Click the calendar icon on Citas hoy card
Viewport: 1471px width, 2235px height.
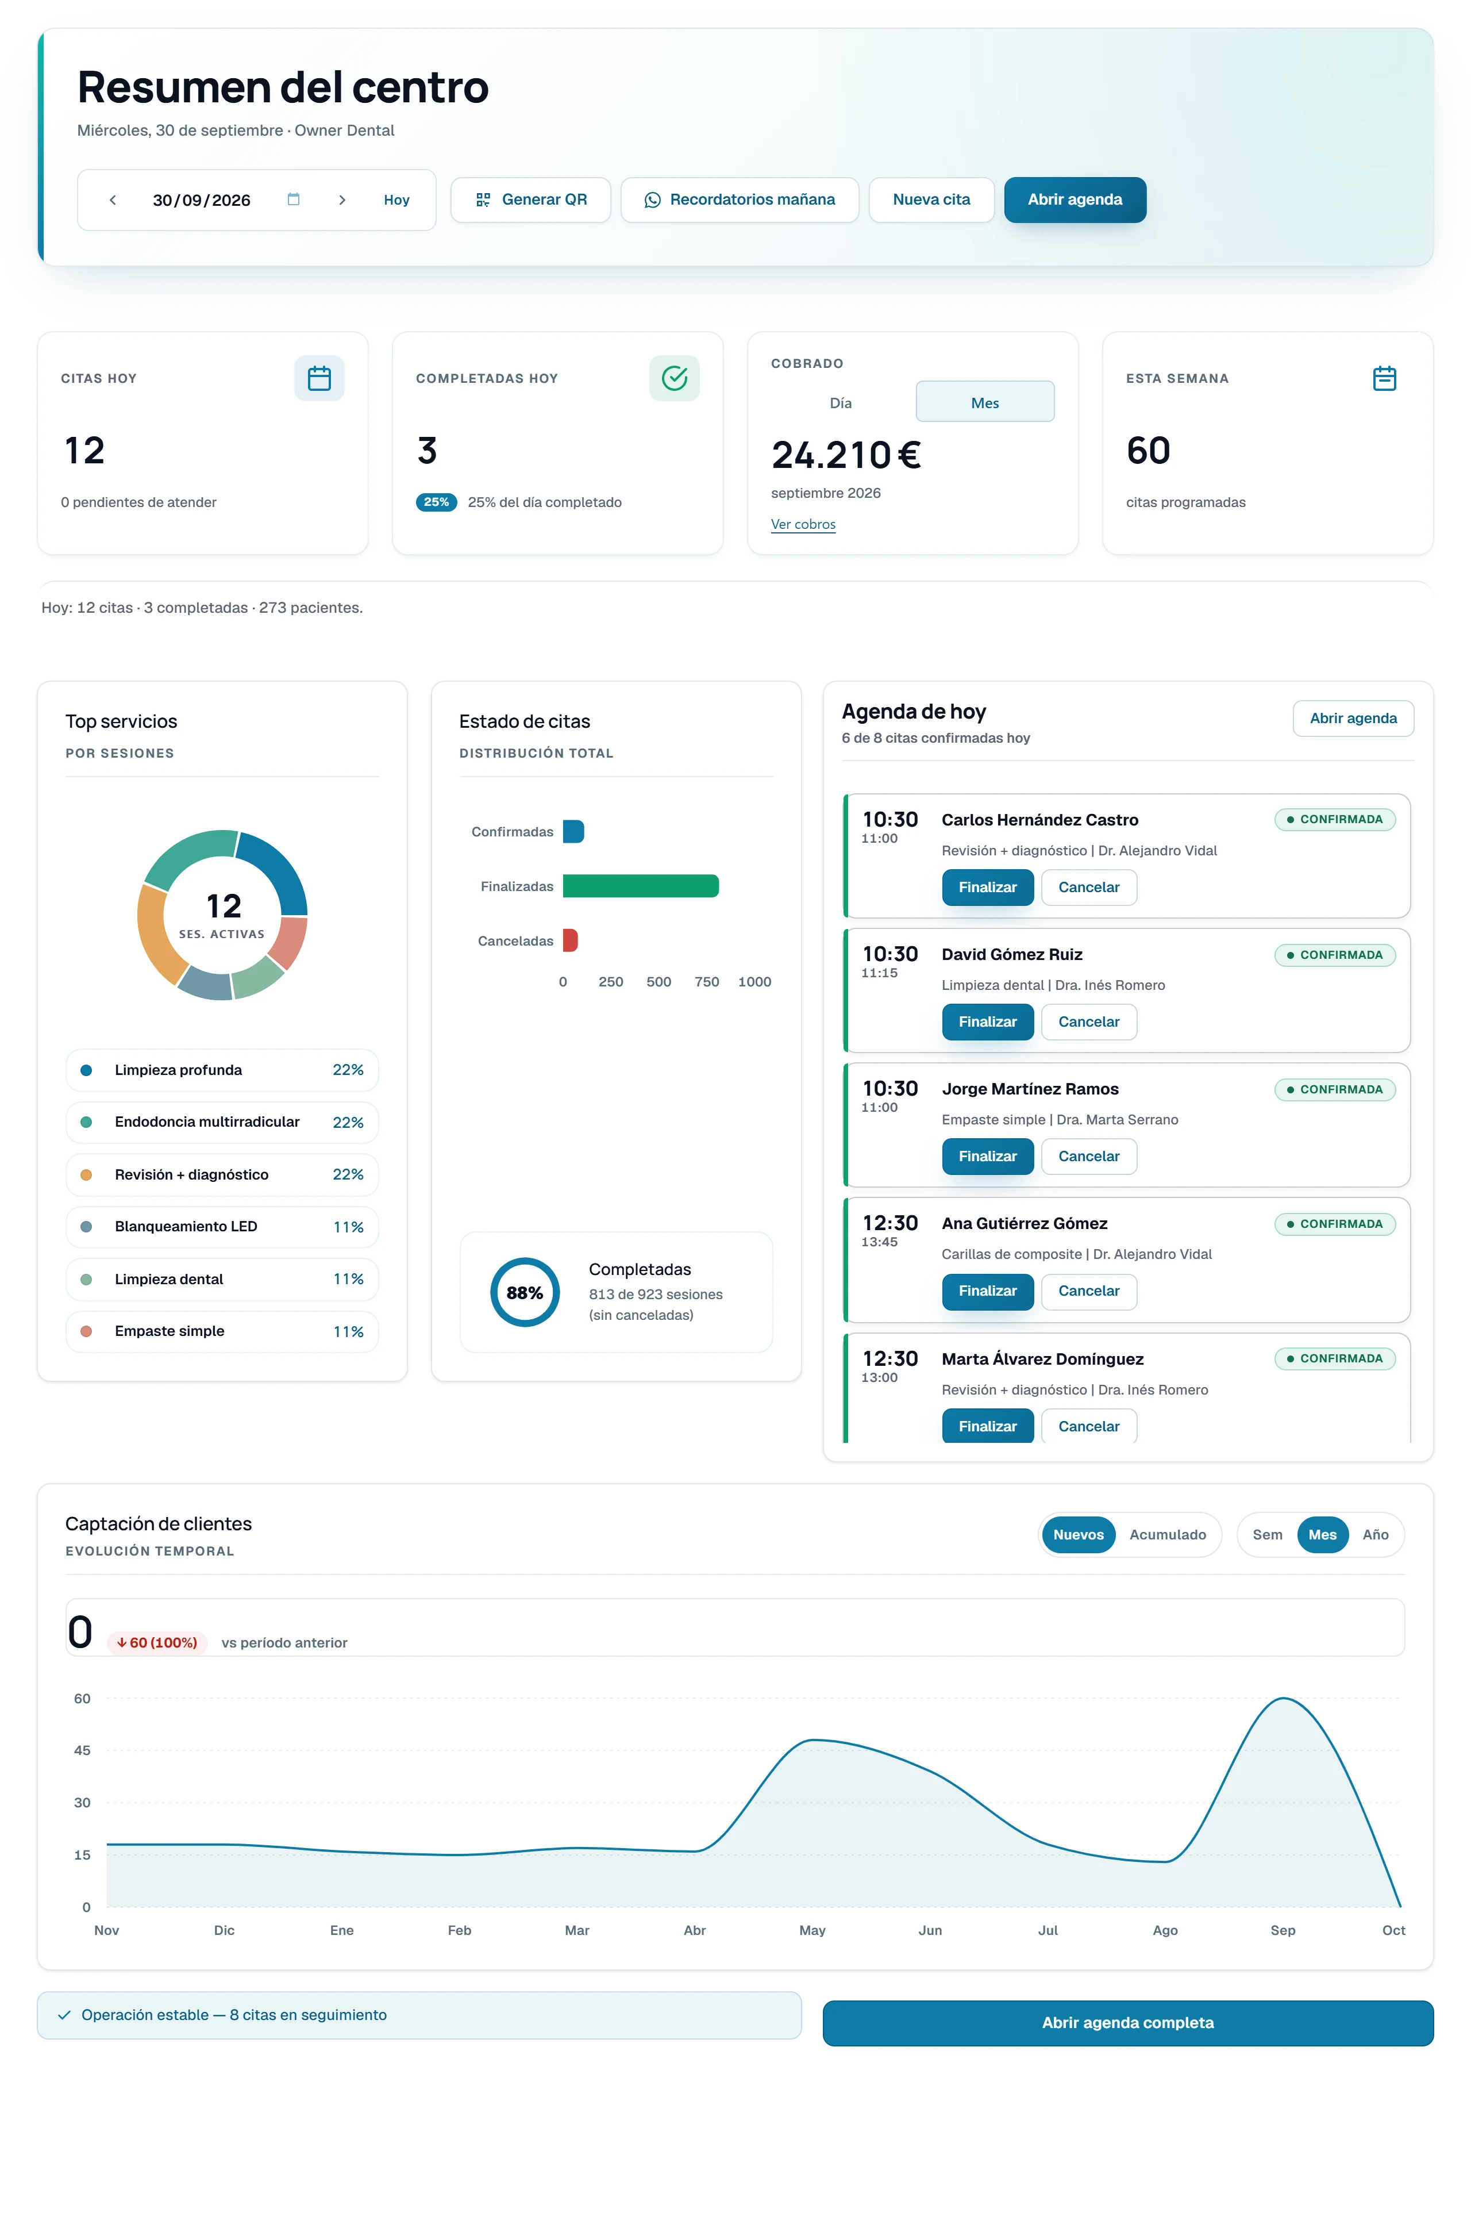click(319, 378)
